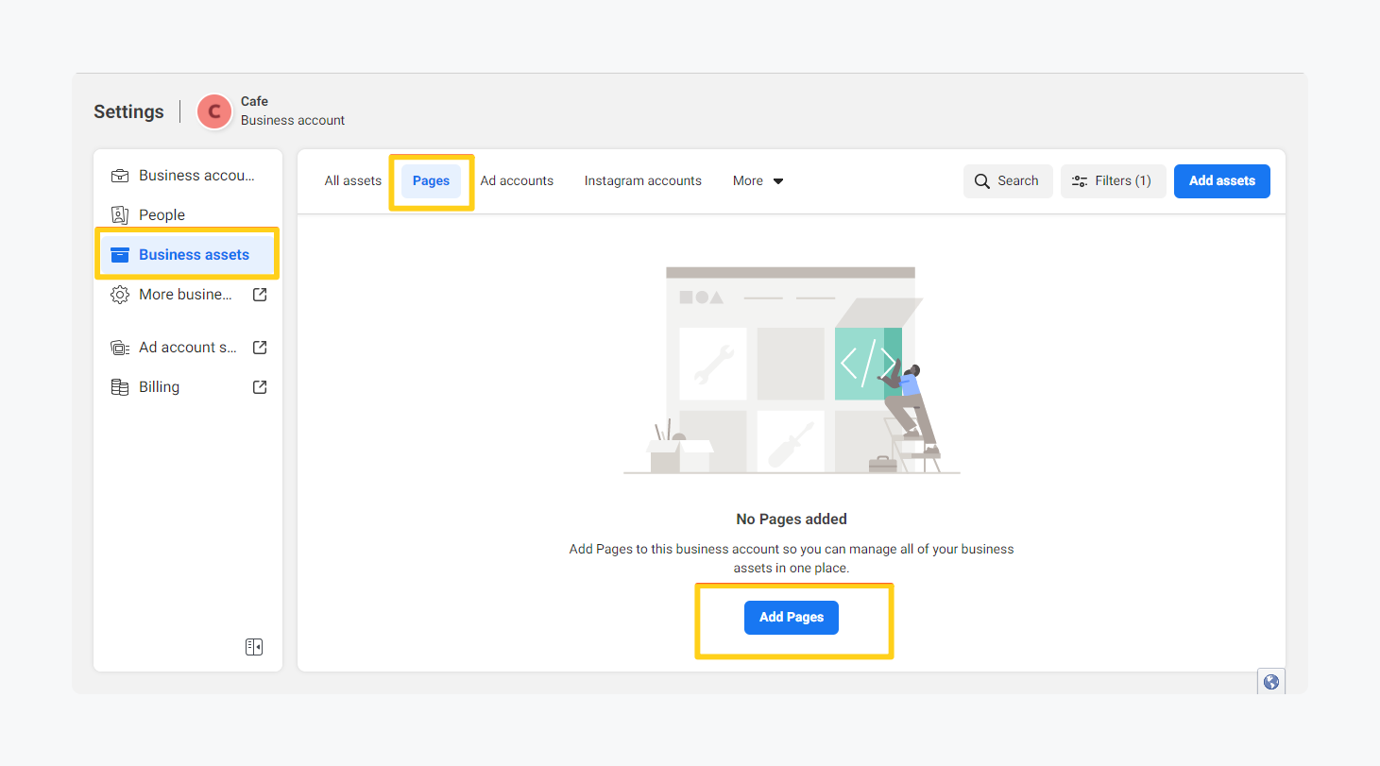1380x766 pixels.
Task: Click the Search field
Action: click(1007, 181)
